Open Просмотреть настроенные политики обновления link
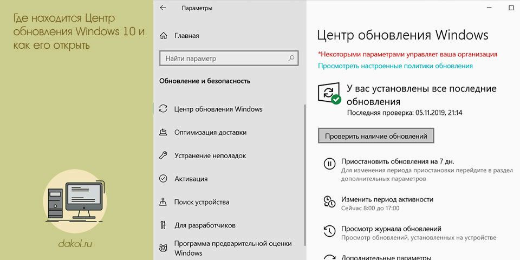 coord(395,66)
